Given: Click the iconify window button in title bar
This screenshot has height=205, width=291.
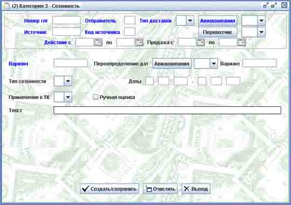Looking at the screenshot, I should pos(266,5).
